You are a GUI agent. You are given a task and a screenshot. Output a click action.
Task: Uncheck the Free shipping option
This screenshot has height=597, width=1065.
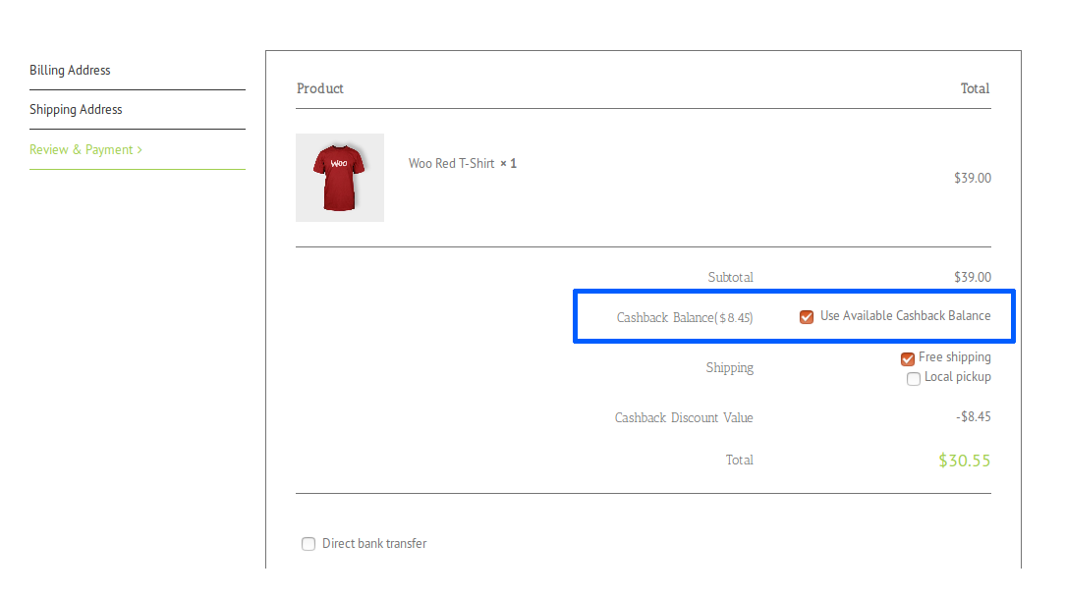(907, 358)
